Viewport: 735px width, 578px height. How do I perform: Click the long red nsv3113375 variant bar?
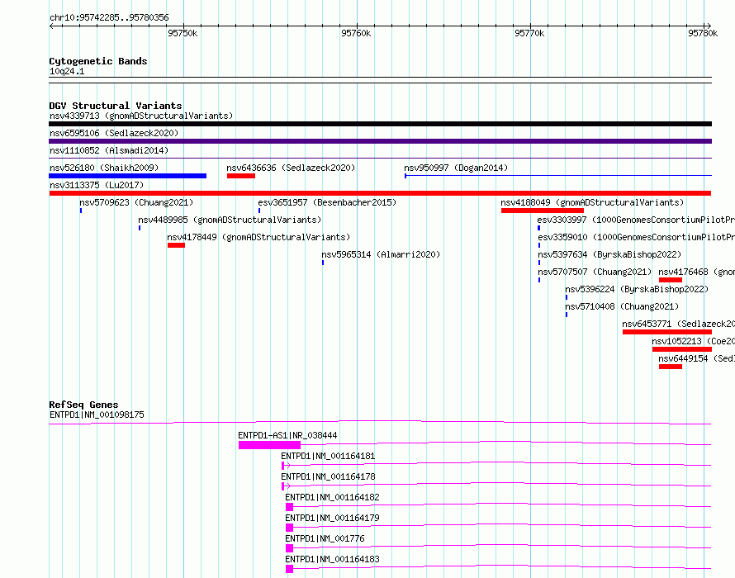380,193
